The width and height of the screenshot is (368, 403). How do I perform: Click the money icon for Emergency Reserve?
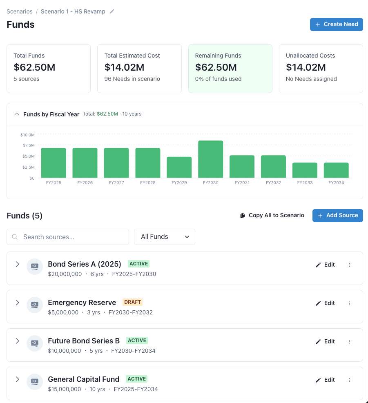pos(35,305)
